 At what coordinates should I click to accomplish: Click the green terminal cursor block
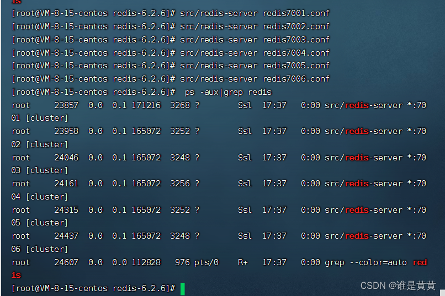pyautogui.click(x=182, y=288)
